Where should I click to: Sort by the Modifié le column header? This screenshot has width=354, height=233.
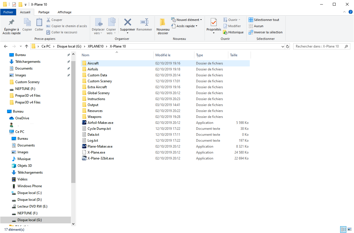(174, 55)
